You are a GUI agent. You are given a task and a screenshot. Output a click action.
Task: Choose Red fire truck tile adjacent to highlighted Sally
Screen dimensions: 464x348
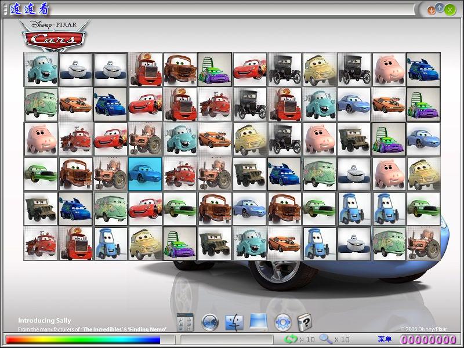tap(180, 173)
